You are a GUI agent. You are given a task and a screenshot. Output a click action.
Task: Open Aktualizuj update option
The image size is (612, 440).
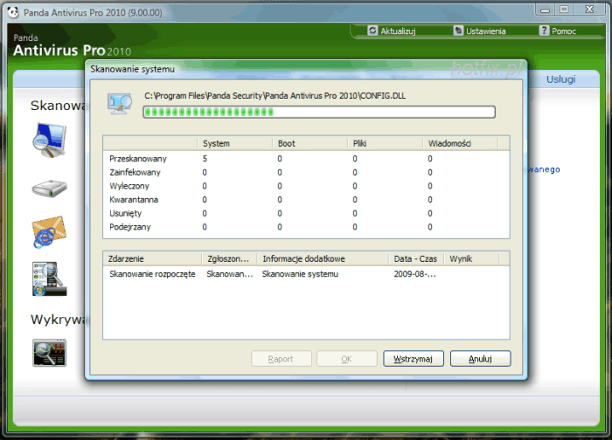(392, 31)
